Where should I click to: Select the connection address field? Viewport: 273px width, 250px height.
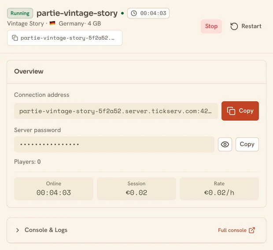(116, 111)
